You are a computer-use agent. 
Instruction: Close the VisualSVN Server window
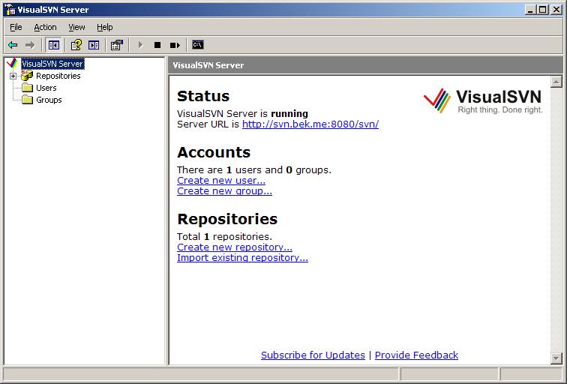coord(556,10)
